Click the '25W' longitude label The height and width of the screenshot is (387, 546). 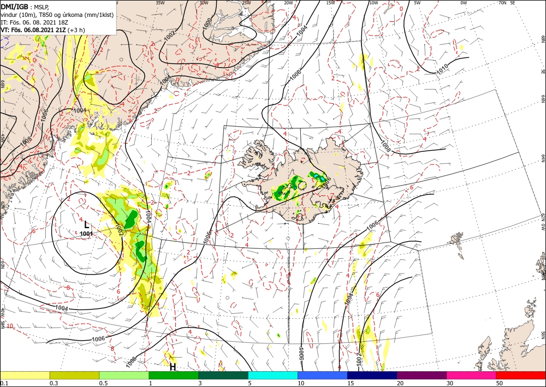pyautogui.click(x=246, y=3)
